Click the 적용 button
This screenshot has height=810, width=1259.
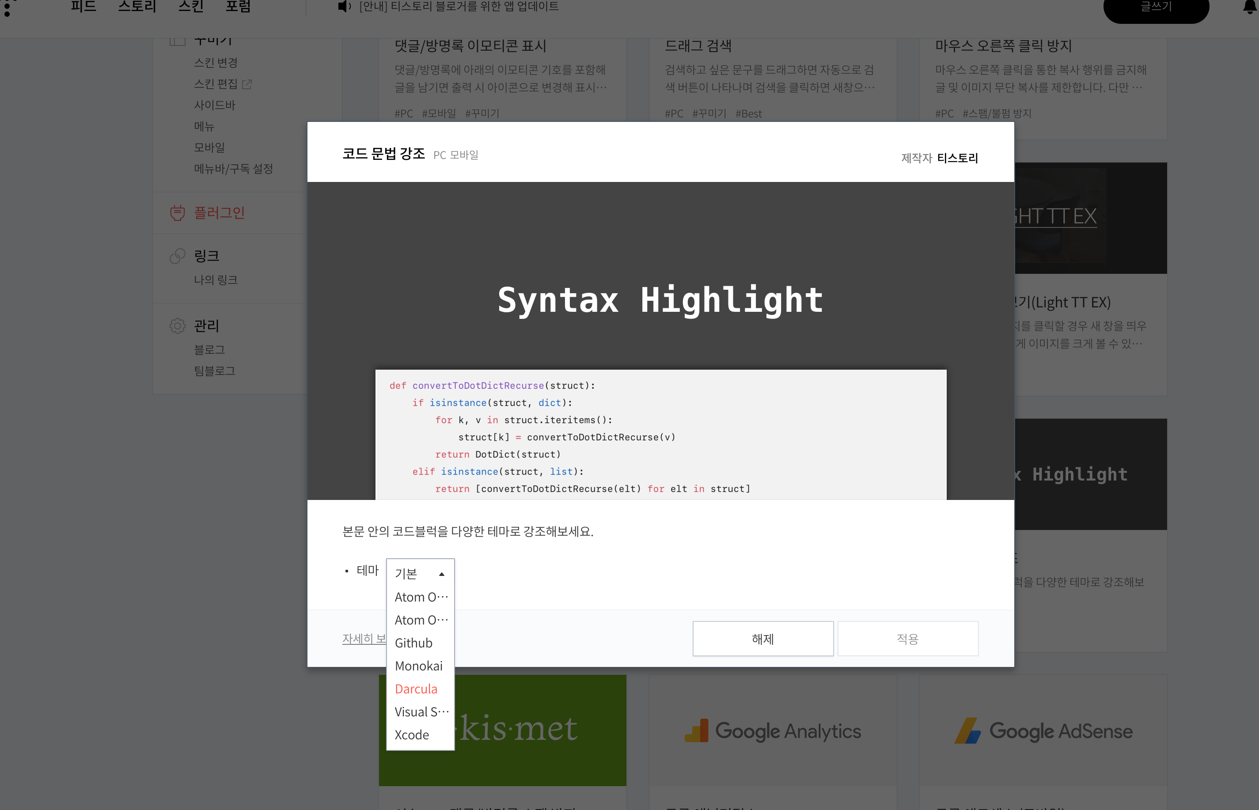point(907,639)
